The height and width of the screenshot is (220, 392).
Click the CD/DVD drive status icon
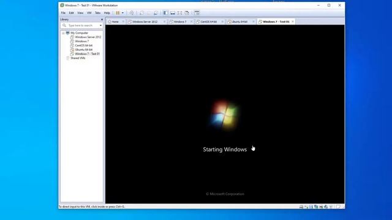[306, 207]
